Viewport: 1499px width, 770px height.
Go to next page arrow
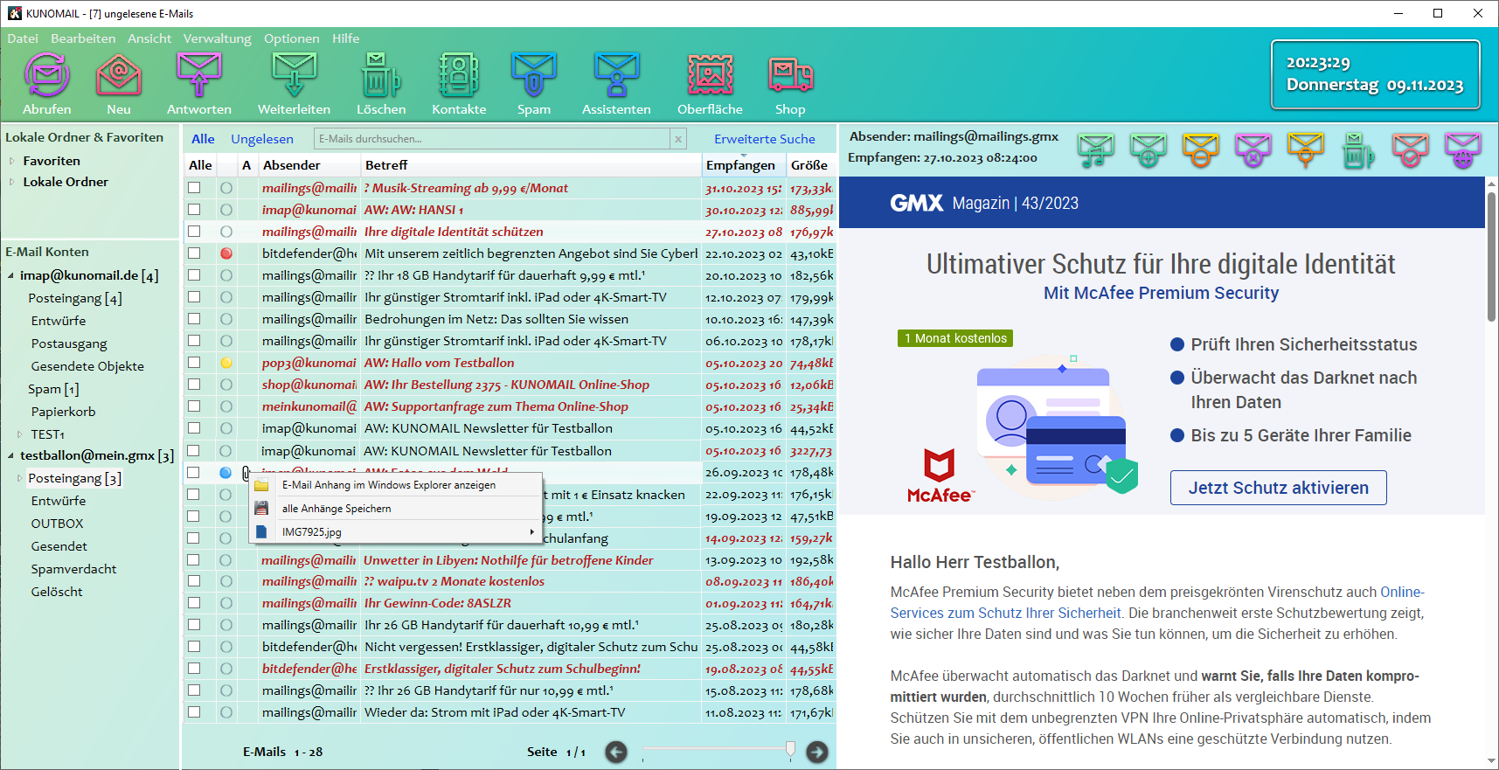[817, 752]
